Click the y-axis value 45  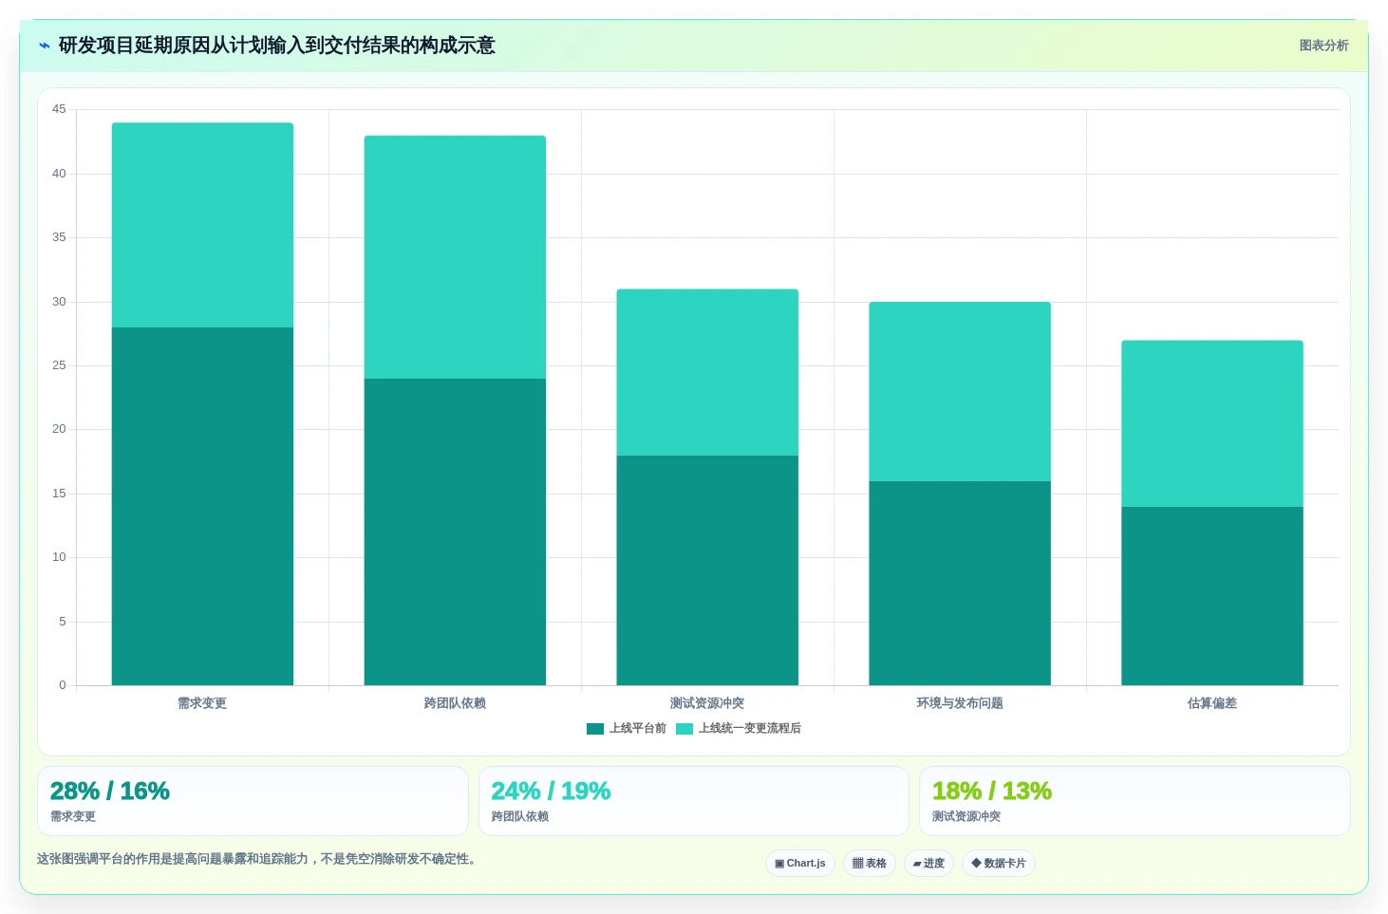(x=59, y=109)
